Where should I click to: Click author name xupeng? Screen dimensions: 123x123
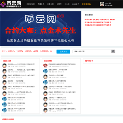coord(54,111)
